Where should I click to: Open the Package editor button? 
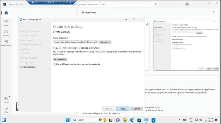(x=60, y=59)
